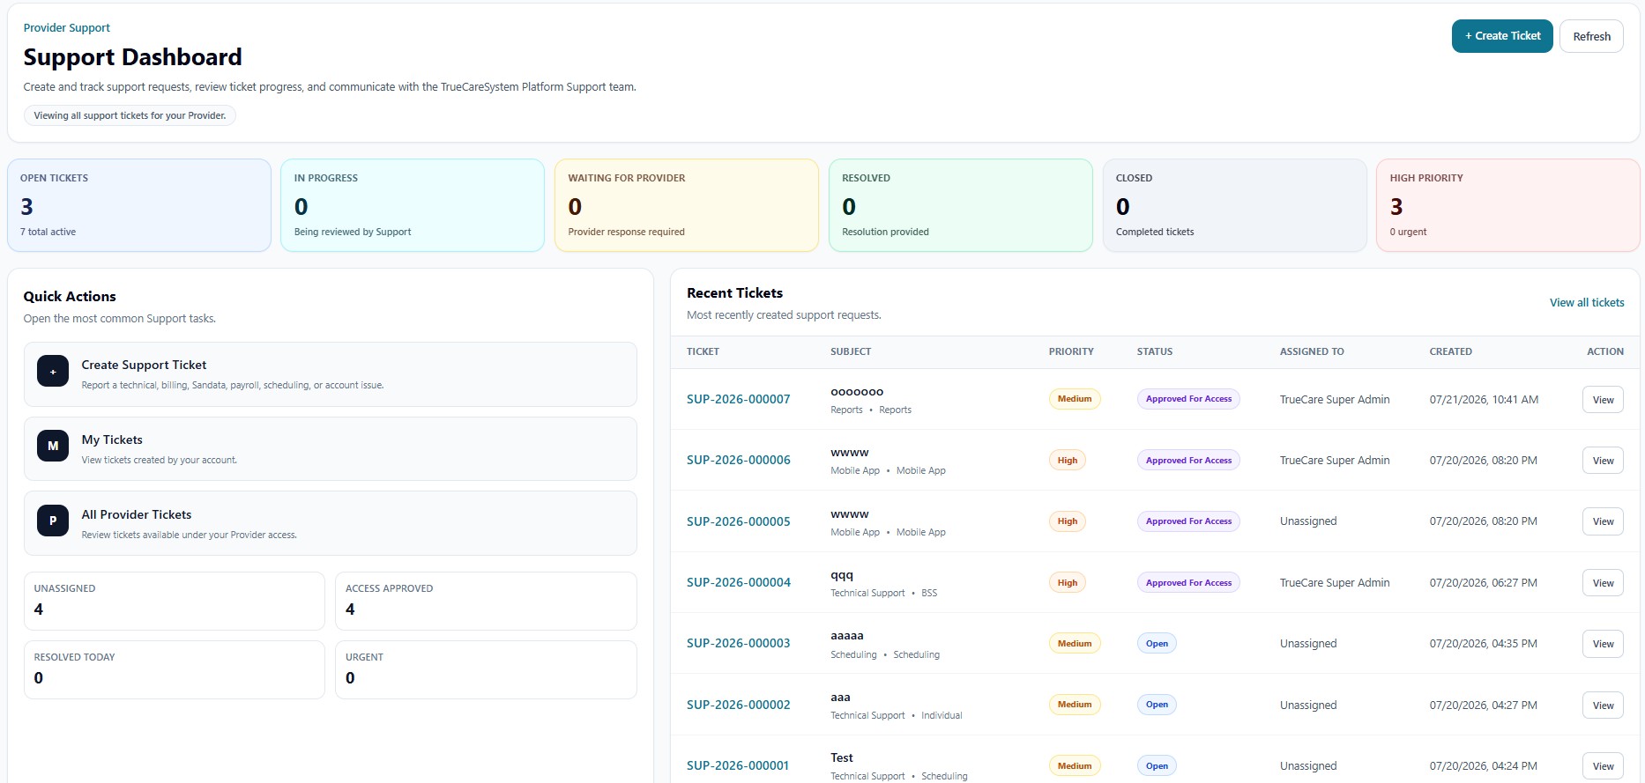This screenshot has width=1645, height=783.
Task: Select the High Priority summary card
Action: [1508, 205]
